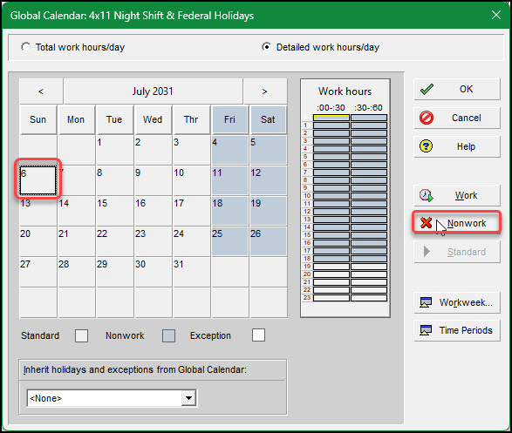Screen dimensions: 512x433
Task: Select July 15 in the calendar
Action: click(114, 211)
